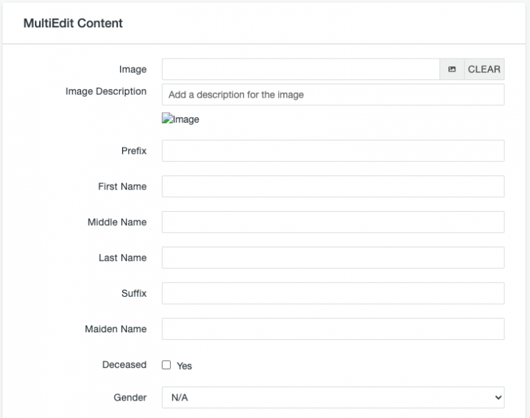The height and width of the screenshot is (418, 530).
Task: Click the Image path input field
Action: (301, 69)
